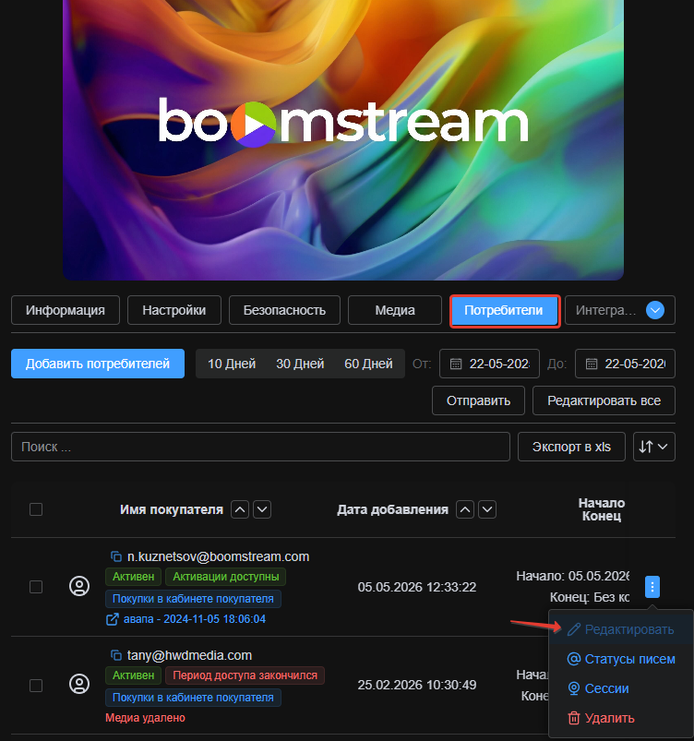Click Добавить потребителей button
This screenshot has height=741, width=694.
[x=98, y=364]
